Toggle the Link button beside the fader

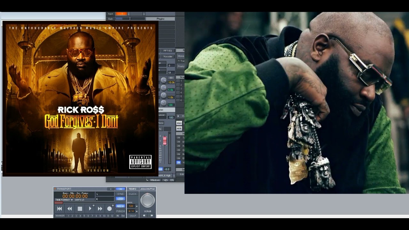(x=160, y=169)
